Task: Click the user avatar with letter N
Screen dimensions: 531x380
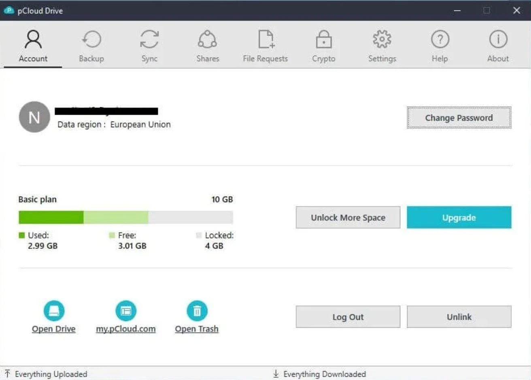Action: (x=34, y=117)
